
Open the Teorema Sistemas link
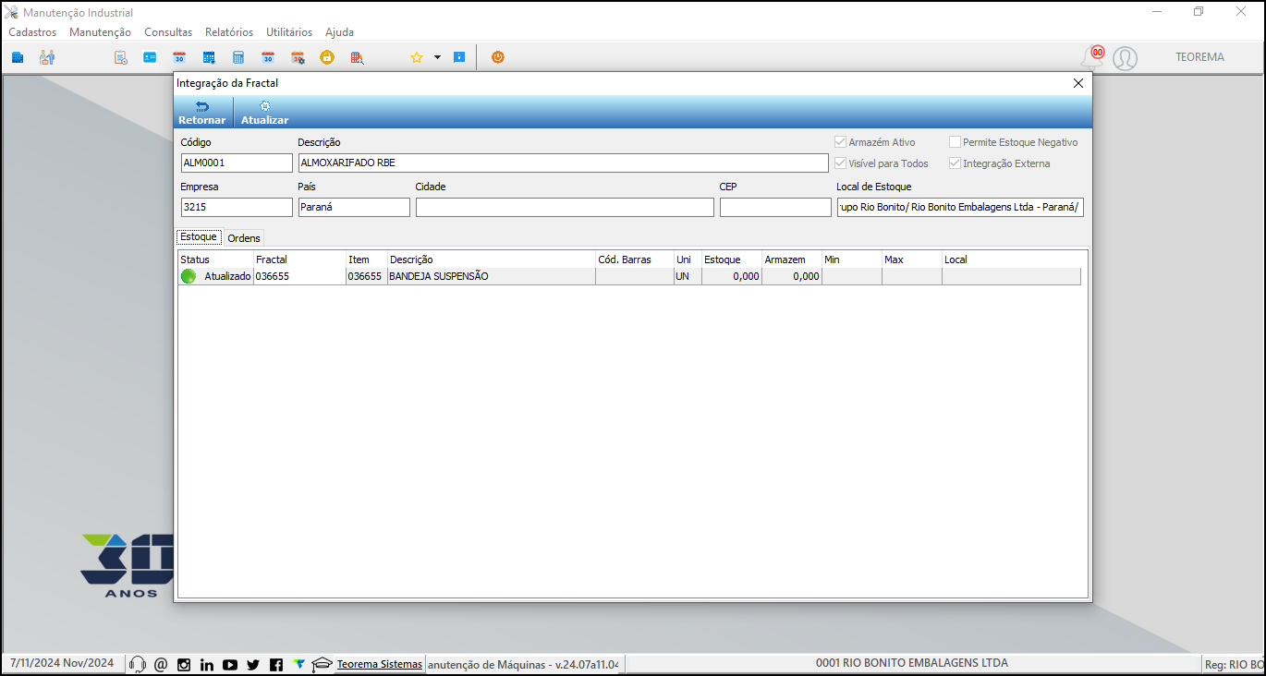click(380, 664)
